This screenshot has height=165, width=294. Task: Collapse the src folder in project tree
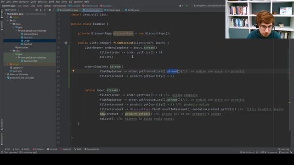pos(8,21)
